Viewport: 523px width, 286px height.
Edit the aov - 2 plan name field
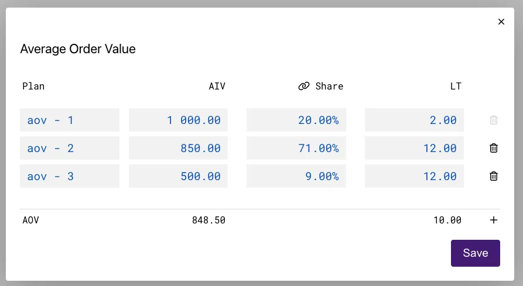point(70,148)
